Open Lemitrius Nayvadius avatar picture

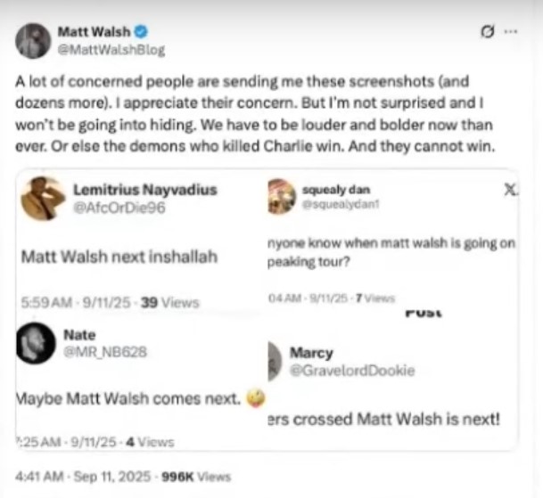(x=44, y=199)
